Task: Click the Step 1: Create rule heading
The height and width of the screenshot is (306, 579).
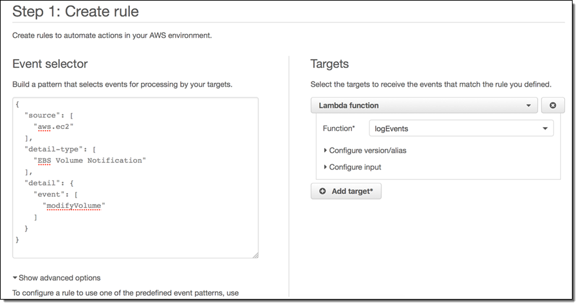Action: pos(76,12)
